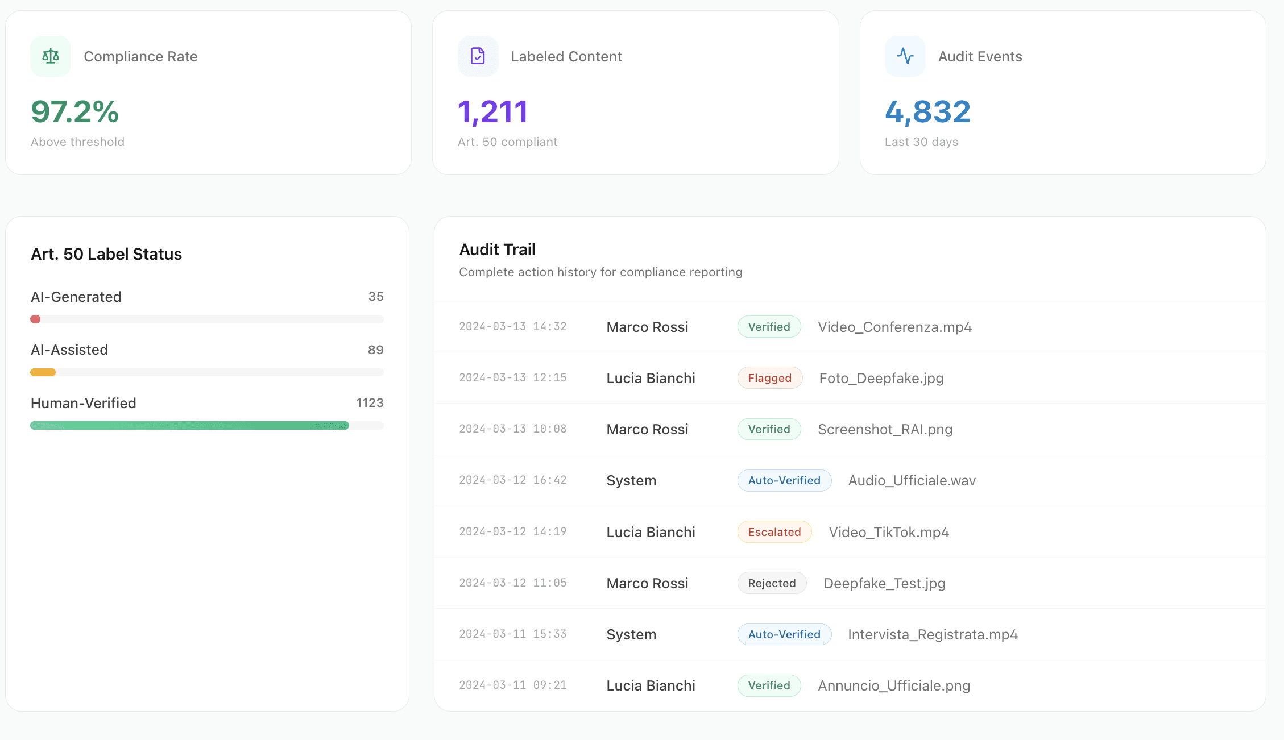
Task: Open Marco Rossi's audit entry for Screenshot_RAI.png
Action: pos(647,429)
